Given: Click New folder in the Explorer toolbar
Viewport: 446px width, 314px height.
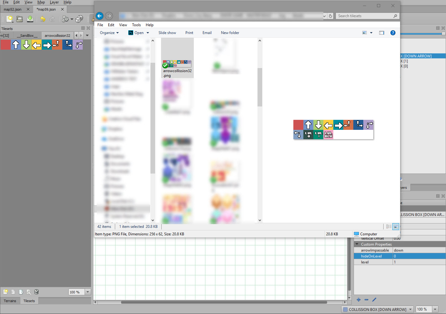Looking at the screenshot, I should click(230, 33).
